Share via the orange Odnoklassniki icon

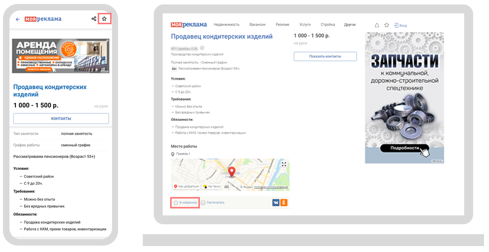click(x=284, y=202)
